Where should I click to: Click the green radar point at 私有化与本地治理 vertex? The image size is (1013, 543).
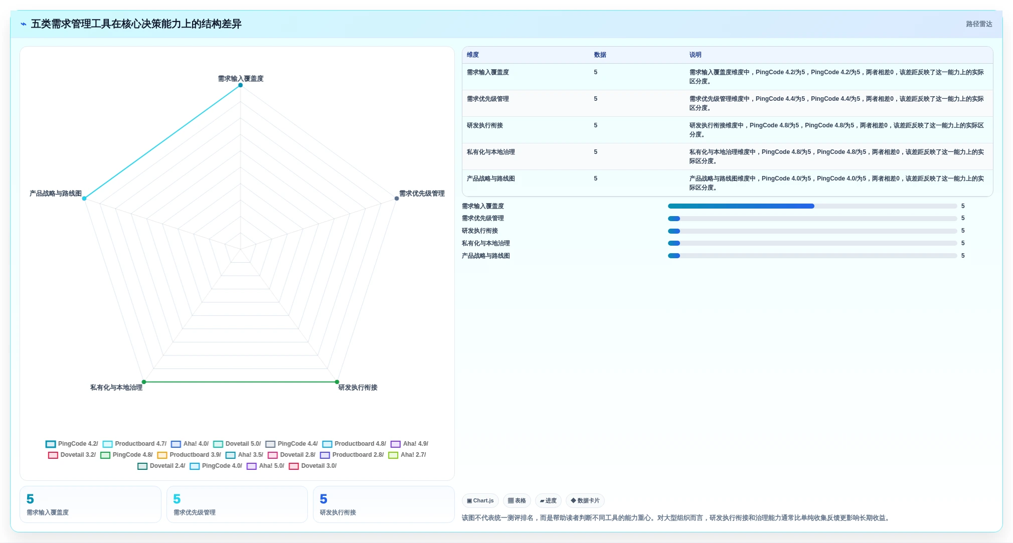pyautogui.click(x=144, y=382)
